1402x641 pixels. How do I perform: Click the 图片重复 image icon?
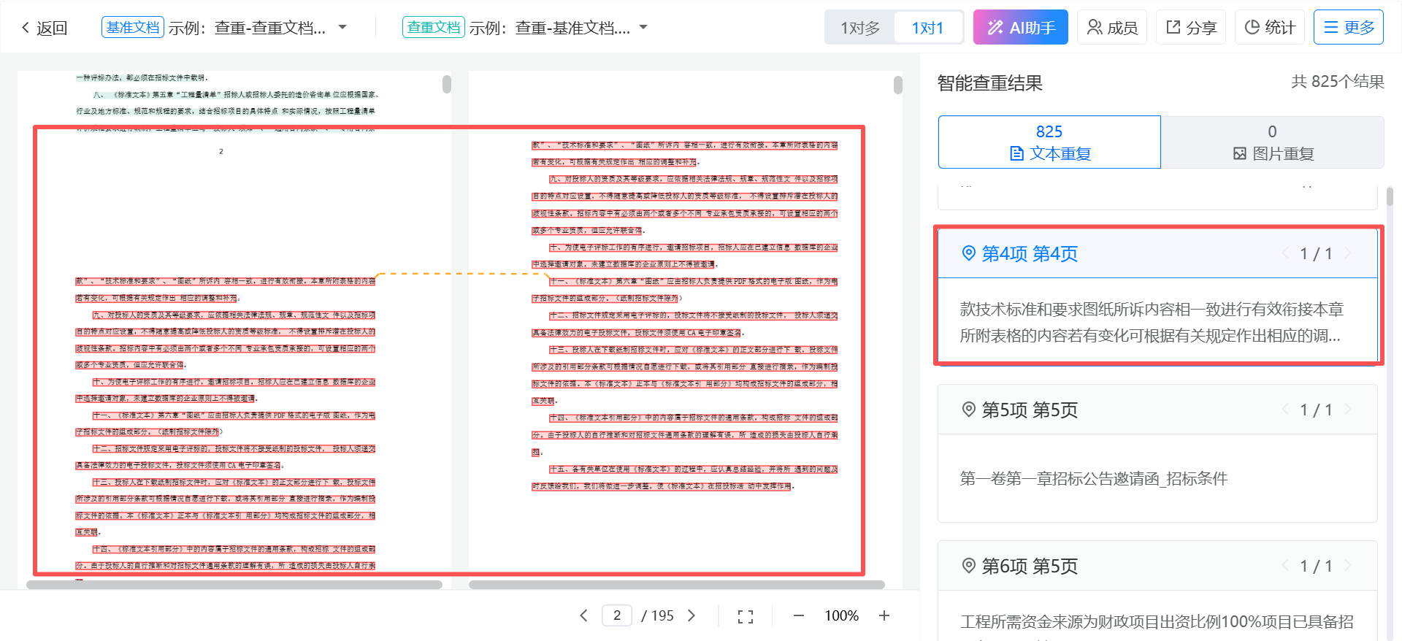point(1240,153)
